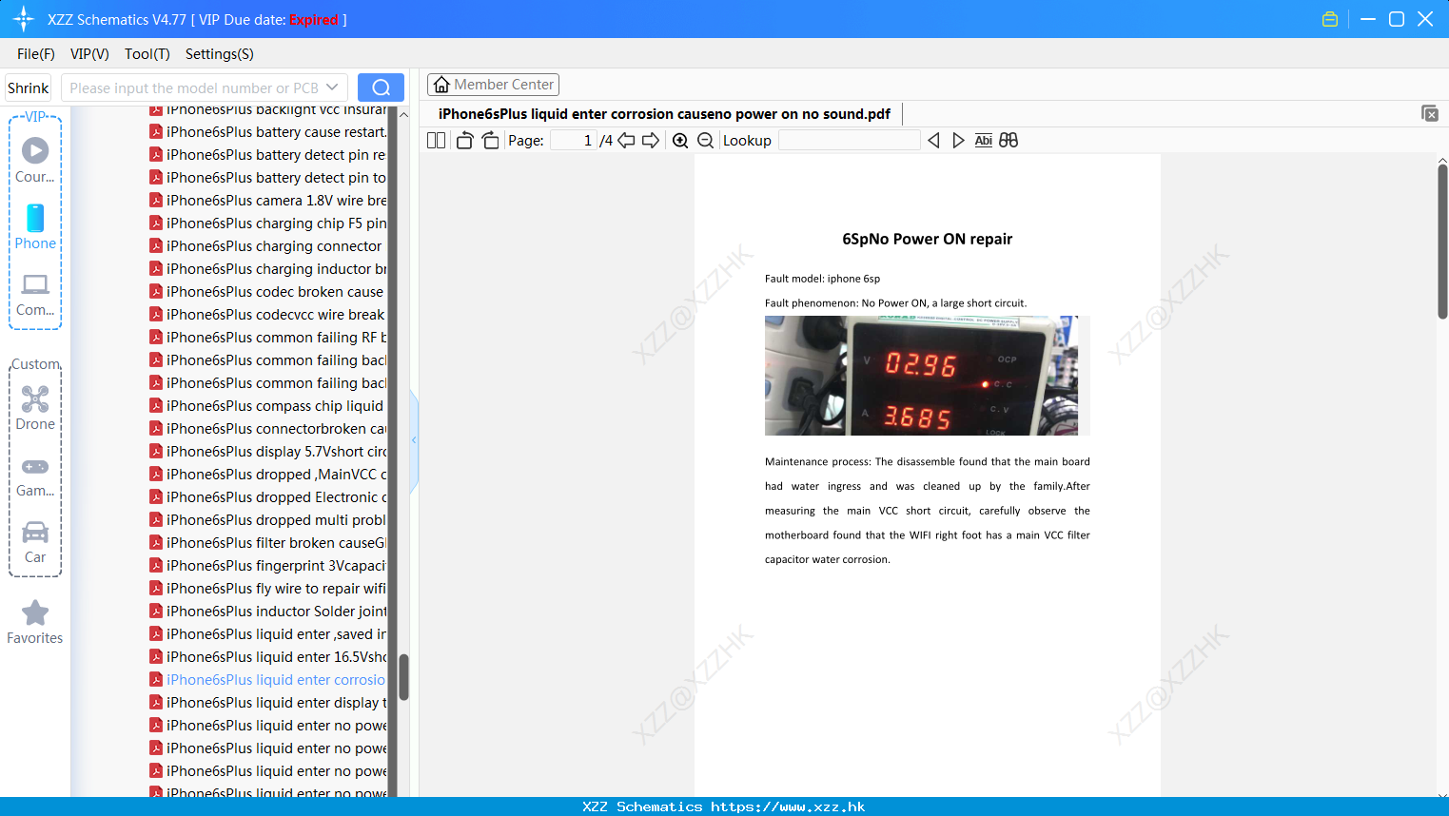This screenshot has height=816, width=1449.
Task: Open iPhone6sPlus codec broken cause
Action: tap(266, 292)
